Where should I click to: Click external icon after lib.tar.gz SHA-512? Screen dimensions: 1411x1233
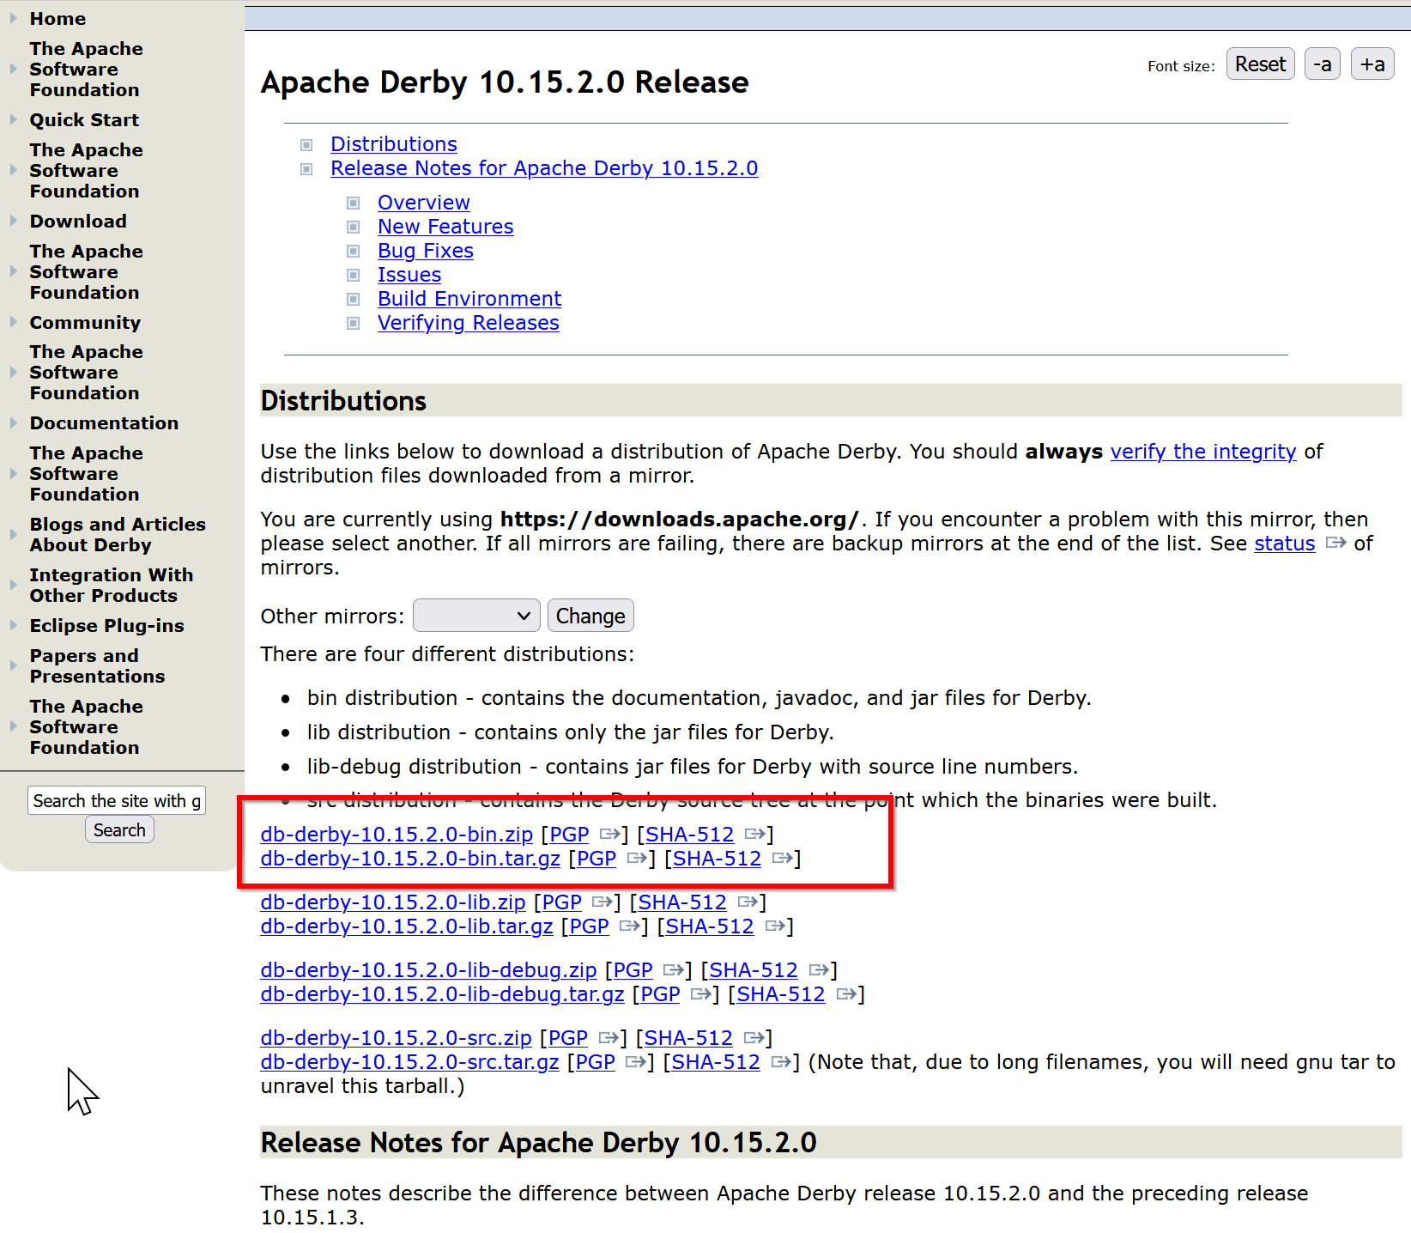pyautogui.click(x=774, y=926)
